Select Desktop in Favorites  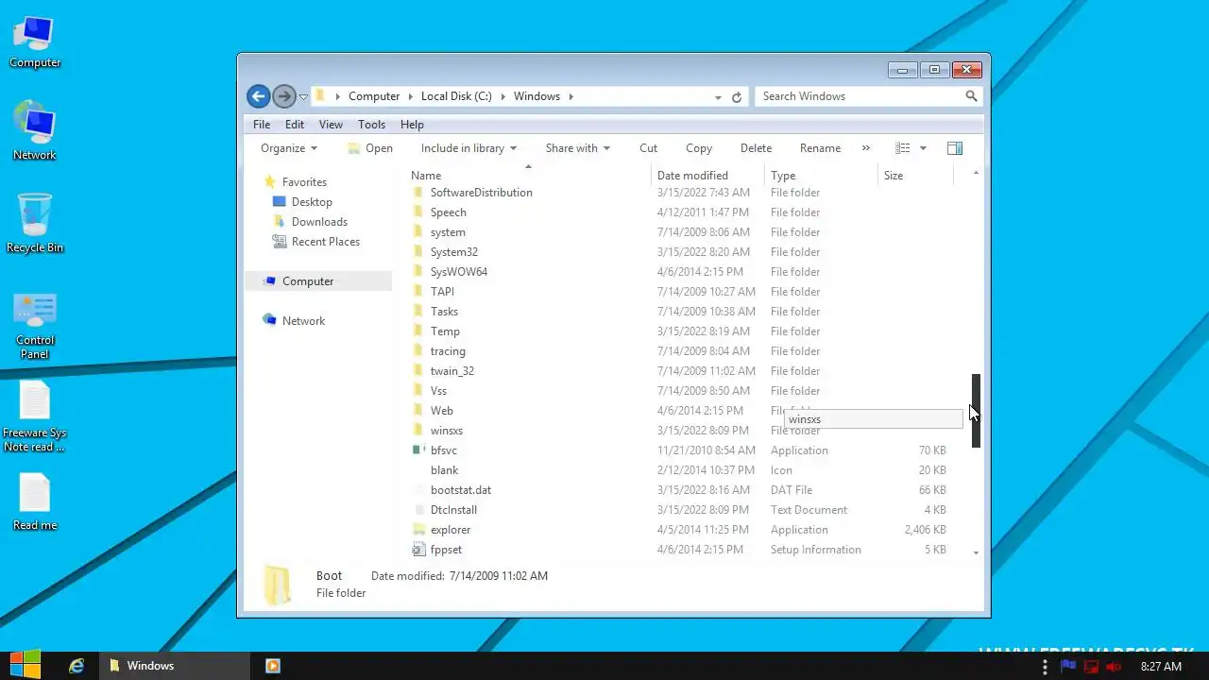[x=312, y=202]
